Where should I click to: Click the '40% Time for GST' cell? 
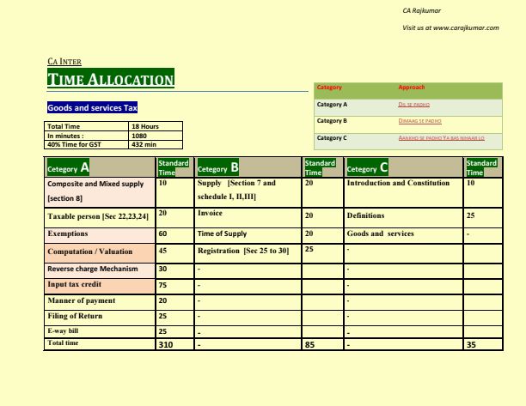click(87, 145)
